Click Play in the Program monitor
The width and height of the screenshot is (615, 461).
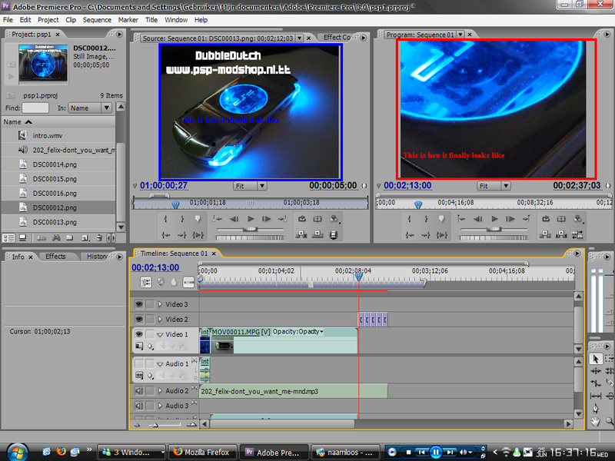coord(494,219)
